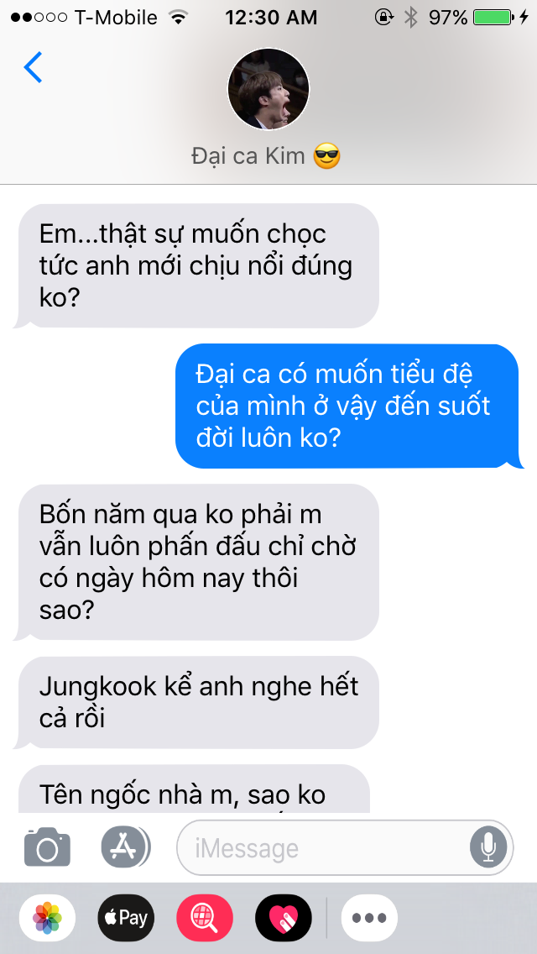Open the Photos app in drawer
This screenshot has height=954, width=537.
pyautogui.click(x=48, y=918)
